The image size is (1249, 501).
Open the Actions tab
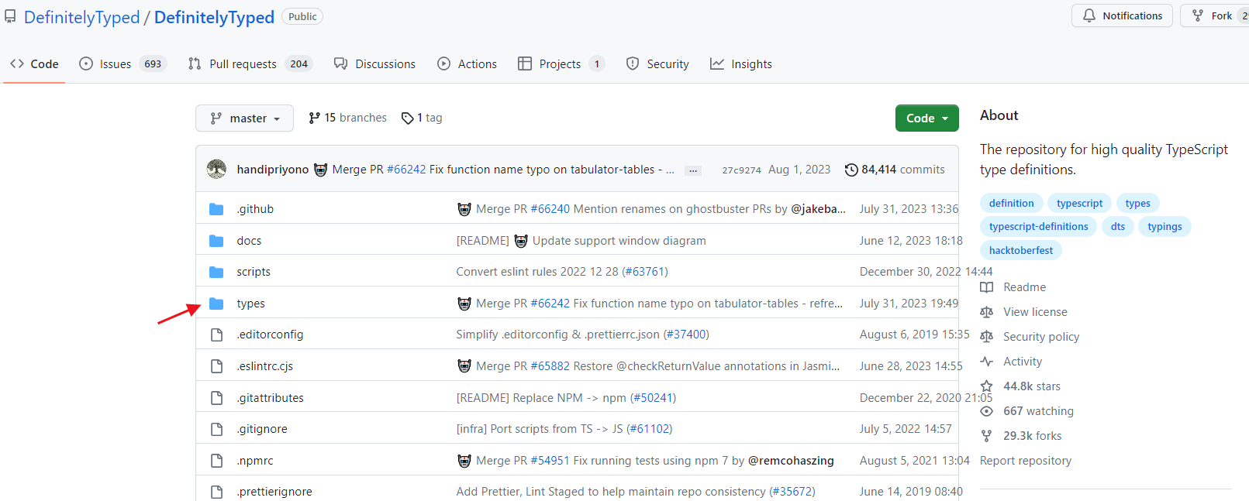pyautogui.click(x=467, y=63)
